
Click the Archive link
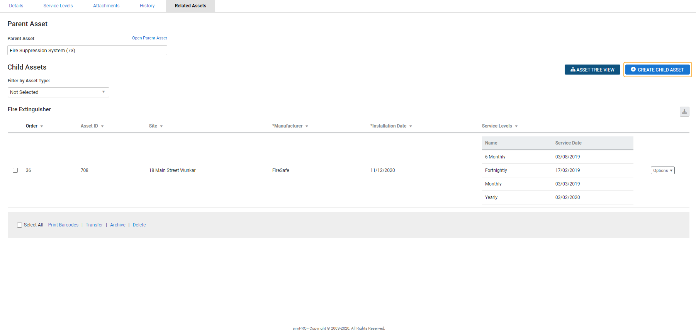pyautogui.click(x=118, y=225)
